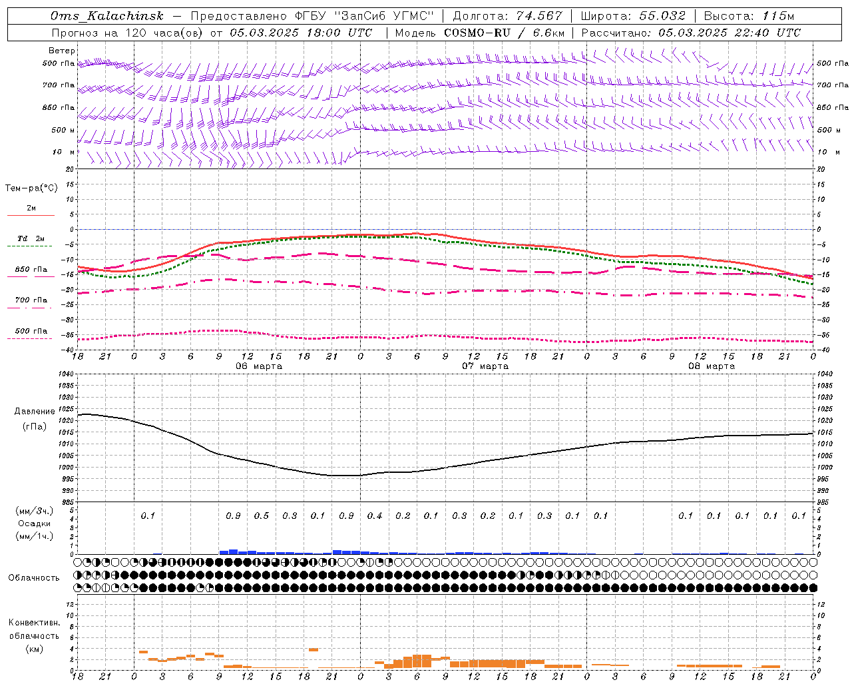The height and width of the screenshot is (682, 852).
Task: Click the 500 гПа temperature legend entry
Action: pyautogui.click(x=31, y=331)
